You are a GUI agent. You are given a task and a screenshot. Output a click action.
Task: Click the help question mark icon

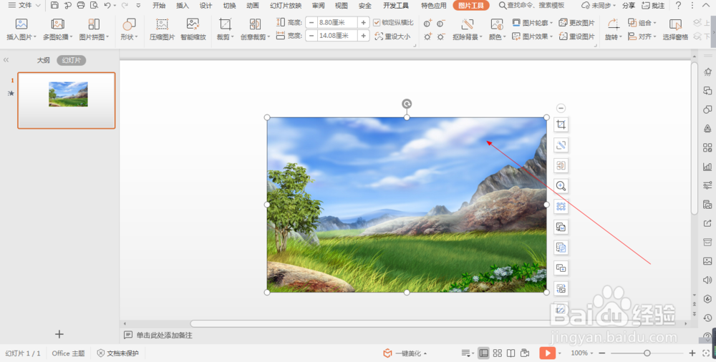678,6
